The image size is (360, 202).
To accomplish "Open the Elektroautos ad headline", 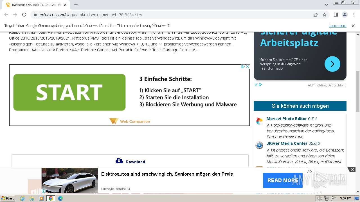I will coord(167,174).
